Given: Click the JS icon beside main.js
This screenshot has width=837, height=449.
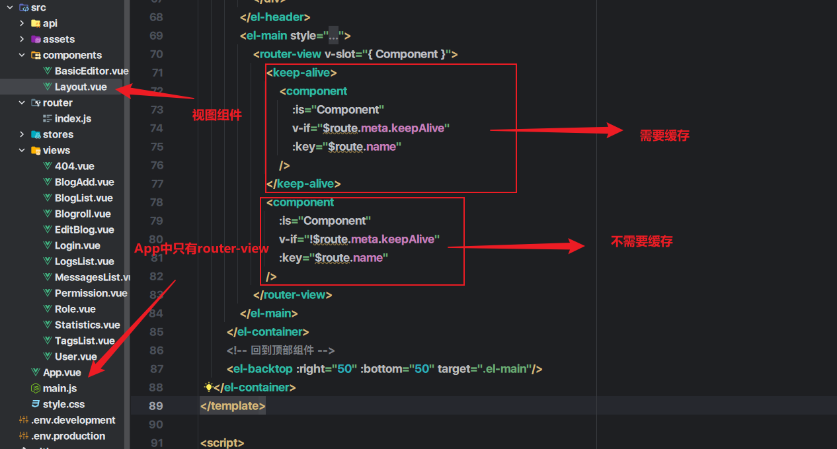Looking at the screenshot, I should [36, 388].
